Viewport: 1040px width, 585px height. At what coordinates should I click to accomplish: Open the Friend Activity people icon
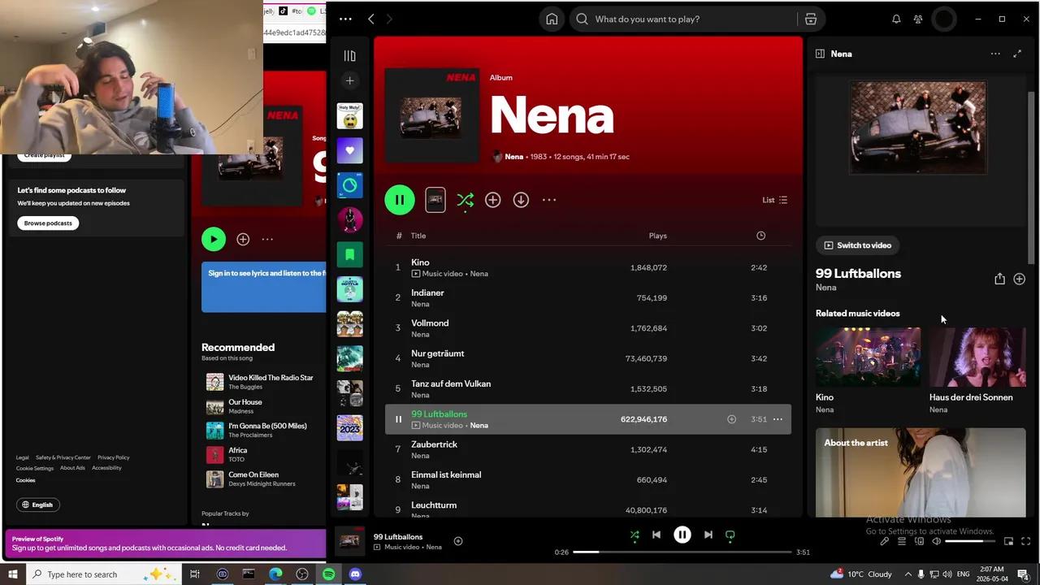tap(918, 19)
